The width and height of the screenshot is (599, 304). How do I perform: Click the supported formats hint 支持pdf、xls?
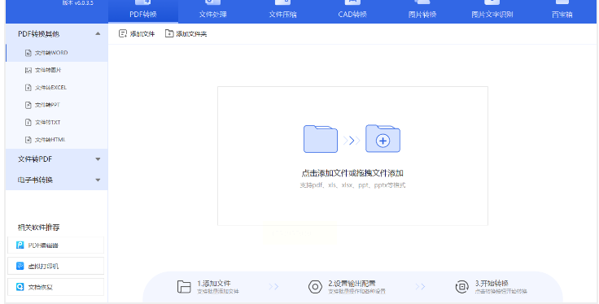coord(352,185)
